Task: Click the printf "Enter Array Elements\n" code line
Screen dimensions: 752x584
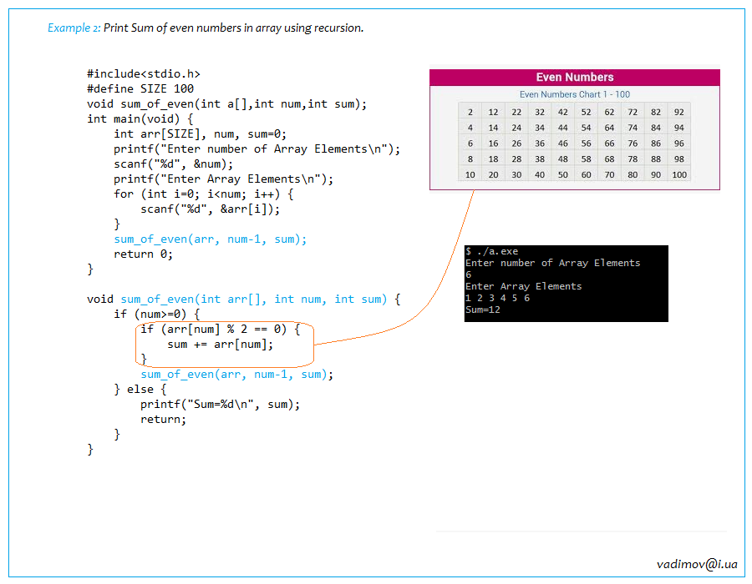Action: click(223, 179)
